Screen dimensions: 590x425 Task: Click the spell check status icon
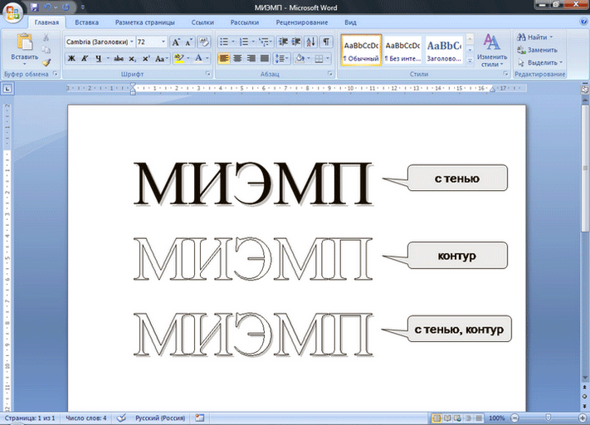[x=121, y=418]
